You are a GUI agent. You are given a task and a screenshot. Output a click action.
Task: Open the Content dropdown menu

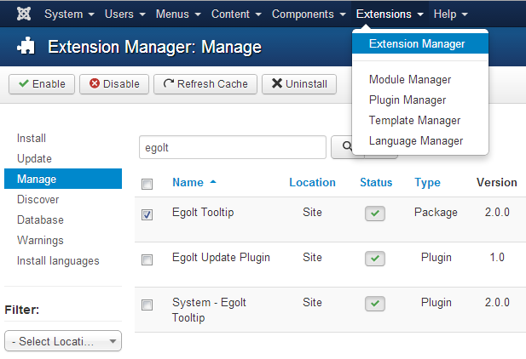point(236,14)
